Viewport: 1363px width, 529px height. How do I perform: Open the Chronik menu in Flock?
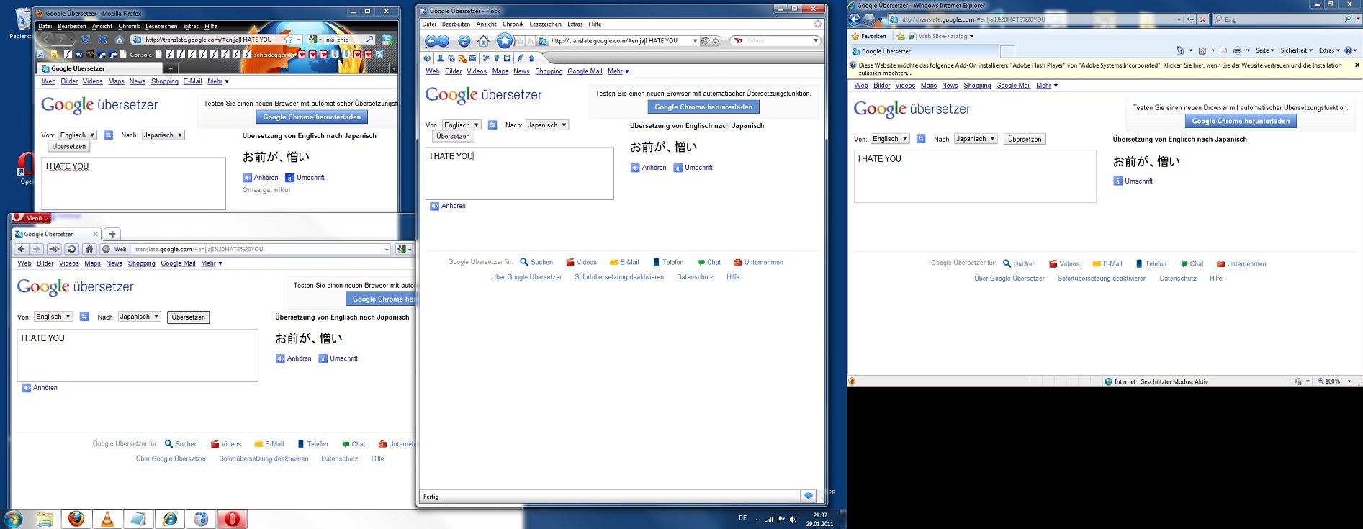coord(513,24)
